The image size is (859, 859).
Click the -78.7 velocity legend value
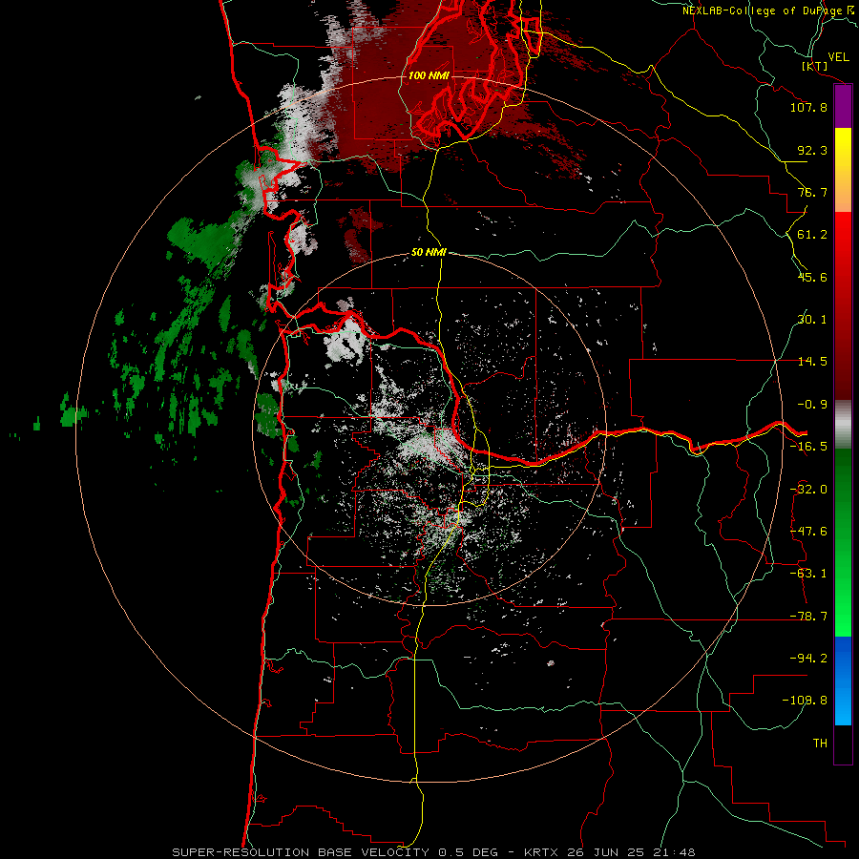tap(808, 617)
